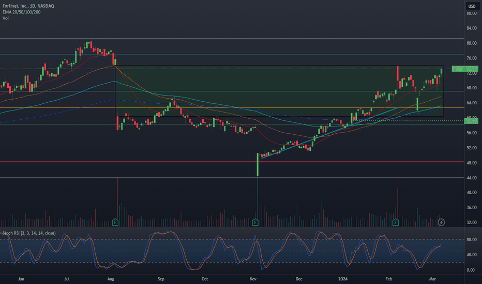Click the 32.00 price axis label
Image resolution: width=482 pixels, height=284 pixels.
(472, 222)
